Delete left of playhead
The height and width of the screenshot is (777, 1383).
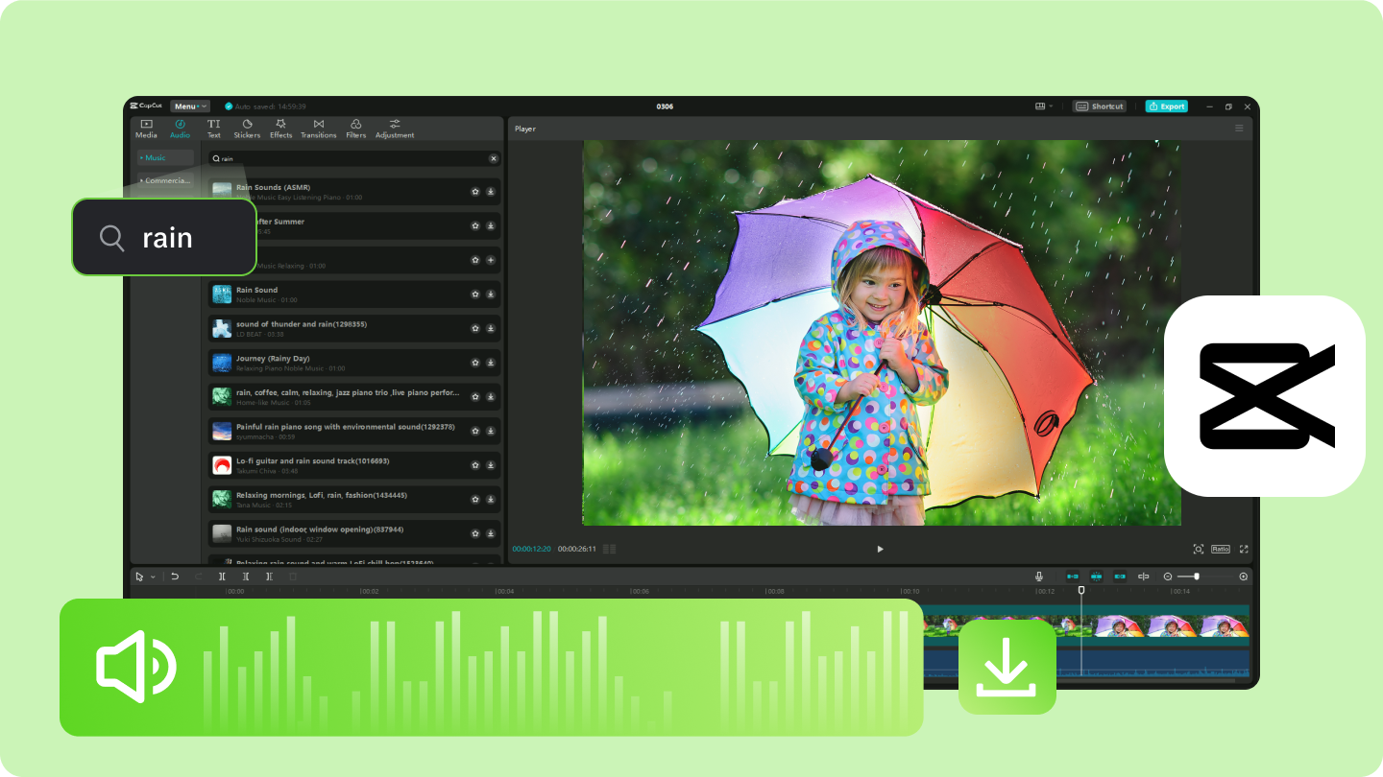246,577
